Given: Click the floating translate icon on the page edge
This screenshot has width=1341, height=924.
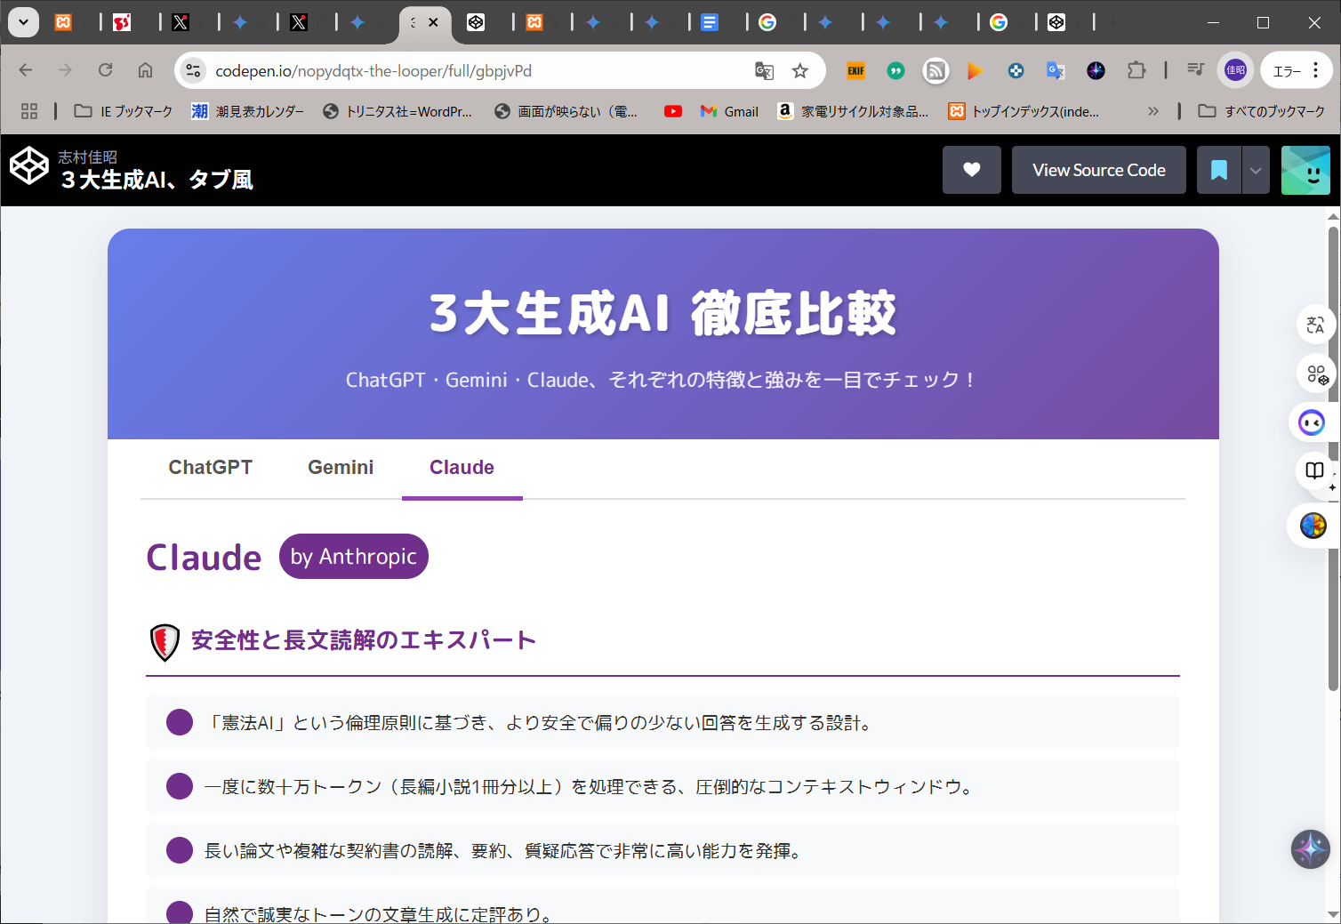Looking at the screenshot, I should pyautogui.click(x=1315, y=325).
